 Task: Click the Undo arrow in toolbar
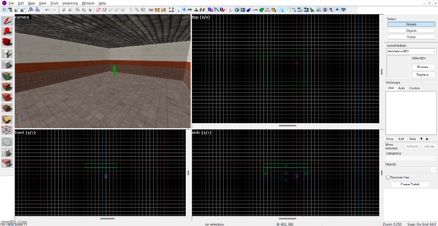point(47,10)
